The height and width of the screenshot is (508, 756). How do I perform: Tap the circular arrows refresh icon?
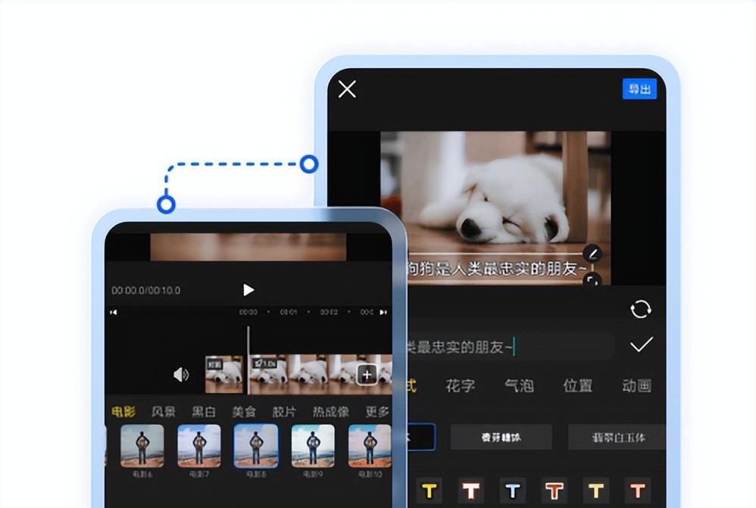[641, 309]
